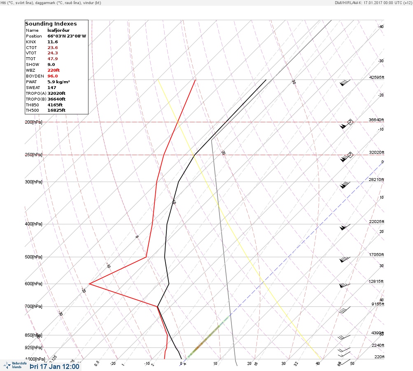This screenshot has height=371, width=413.
Task: Click the BOYDEN value 96.0
Action: 52,76
